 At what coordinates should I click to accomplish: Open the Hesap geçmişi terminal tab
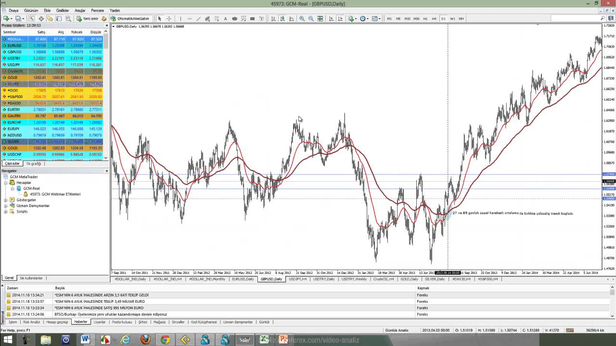pos(57,322)
